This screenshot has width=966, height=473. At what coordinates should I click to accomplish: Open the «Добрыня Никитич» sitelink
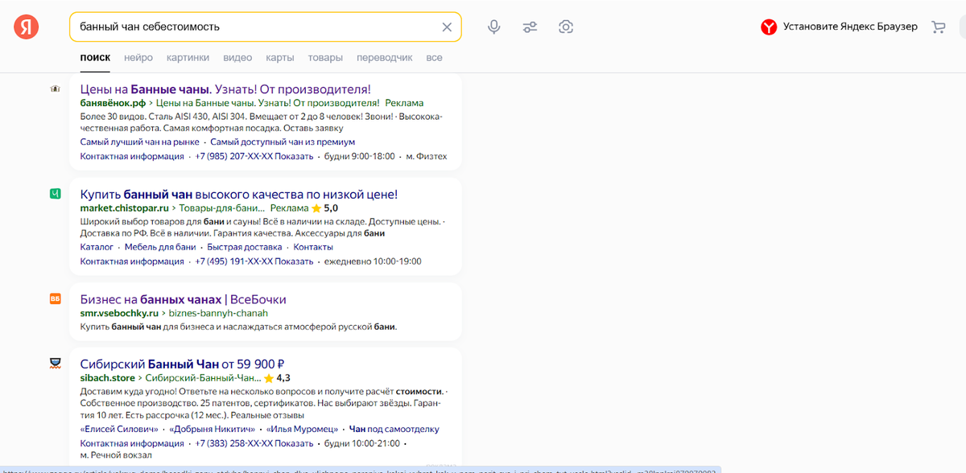coord(213,430)
